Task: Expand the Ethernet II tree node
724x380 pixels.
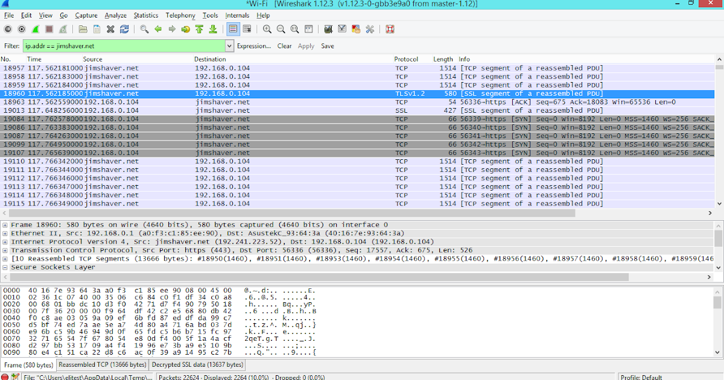Action: pyautogui.click(x=5, y=233)
